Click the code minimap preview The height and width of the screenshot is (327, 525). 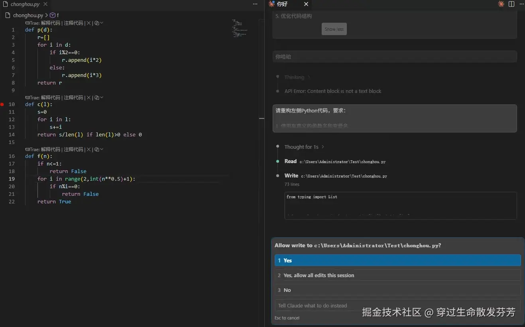point(239,28)
